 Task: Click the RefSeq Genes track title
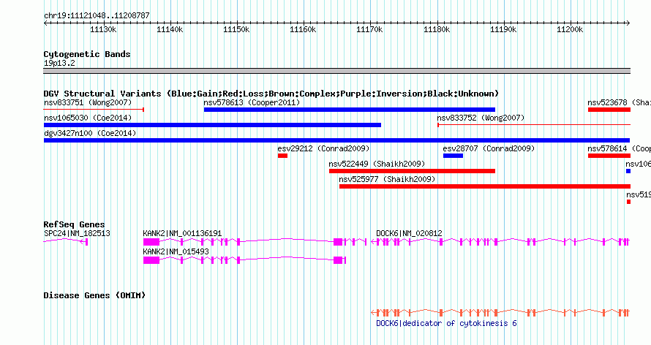74,224
